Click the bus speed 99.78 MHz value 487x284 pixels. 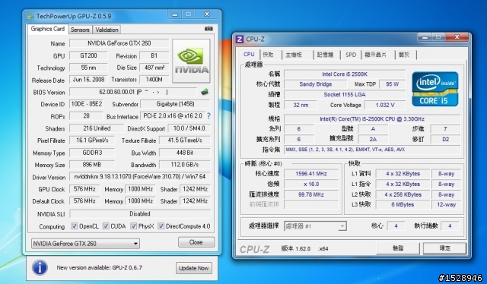[x=311, y=194]
